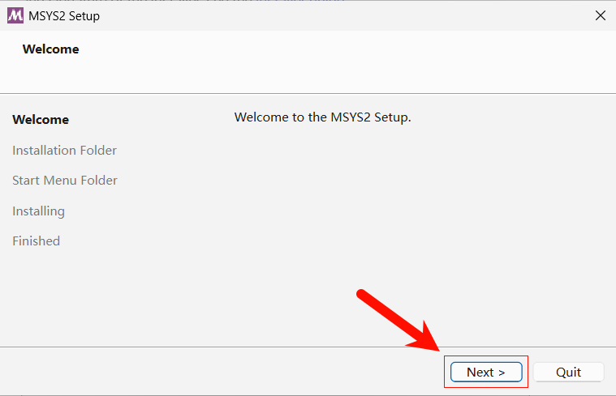Select the Welcome step in the sidebar
616x396 pixels.
point(41,120)
